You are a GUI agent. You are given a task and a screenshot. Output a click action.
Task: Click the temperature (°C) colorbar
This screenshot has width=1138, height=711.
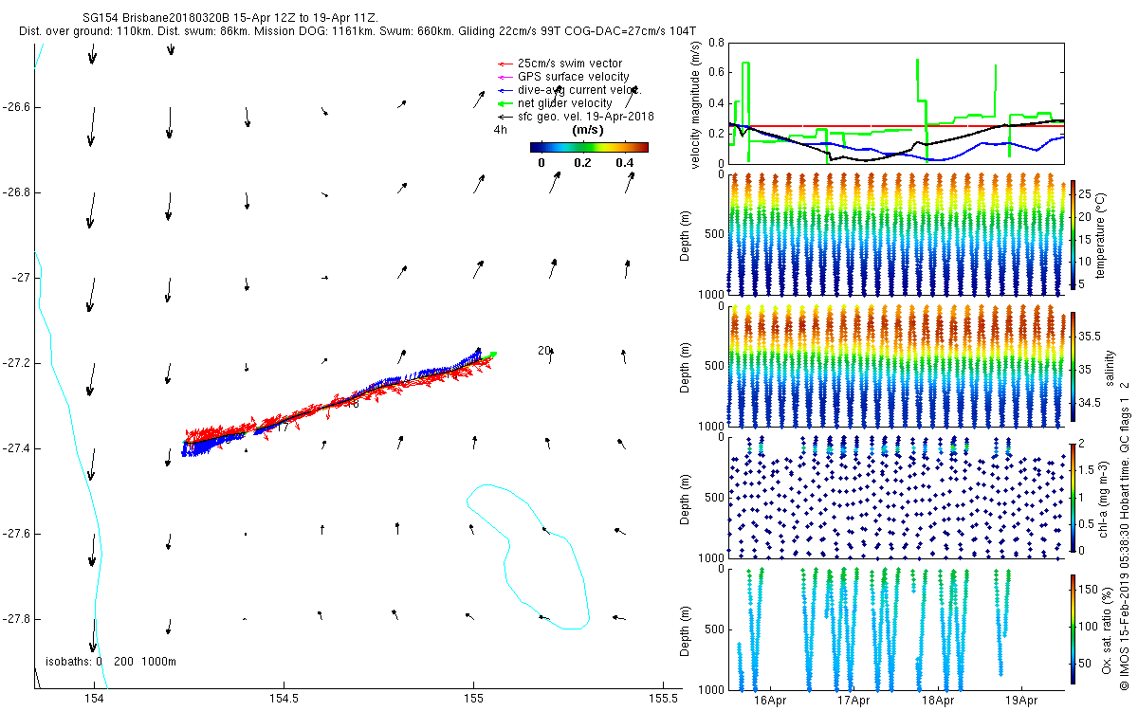click(1073, 233)
